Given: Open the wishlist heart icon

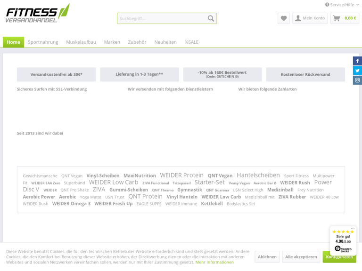Looking at the screenshot, I should point(284,18).
